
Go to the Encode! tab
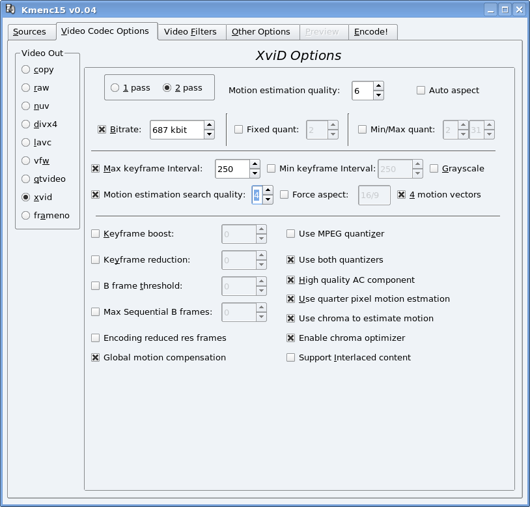[373, 32]
